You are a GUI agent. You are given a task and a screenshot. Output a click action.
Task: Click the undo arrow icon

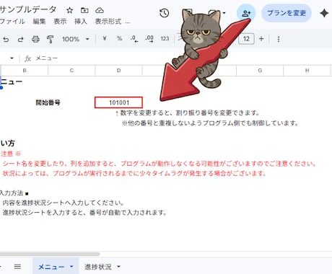click(x=6, y=39)
